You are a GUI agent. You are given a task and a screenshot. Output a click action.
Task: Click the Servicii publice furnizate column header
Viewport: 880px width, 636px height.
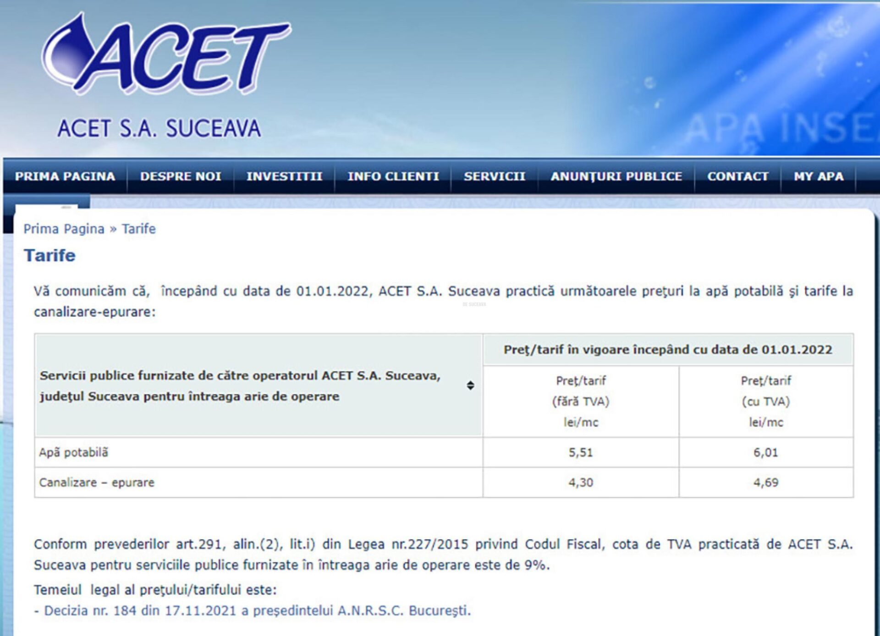(259, 385)
